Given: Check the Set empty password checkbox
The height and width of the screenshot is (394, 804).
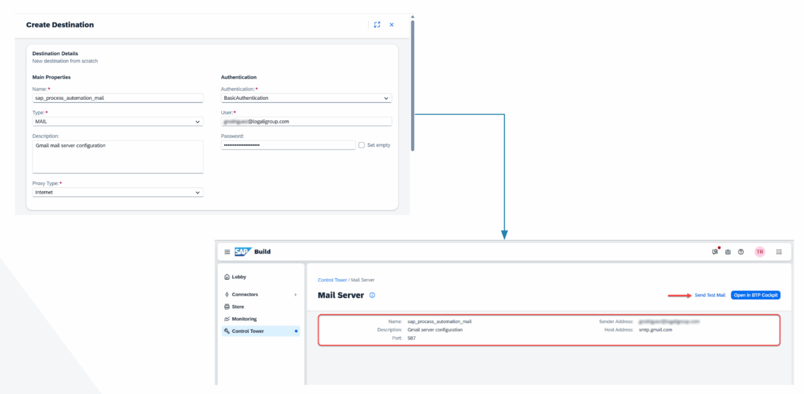Looking at the screenshot, I should (x=362, y=145).
